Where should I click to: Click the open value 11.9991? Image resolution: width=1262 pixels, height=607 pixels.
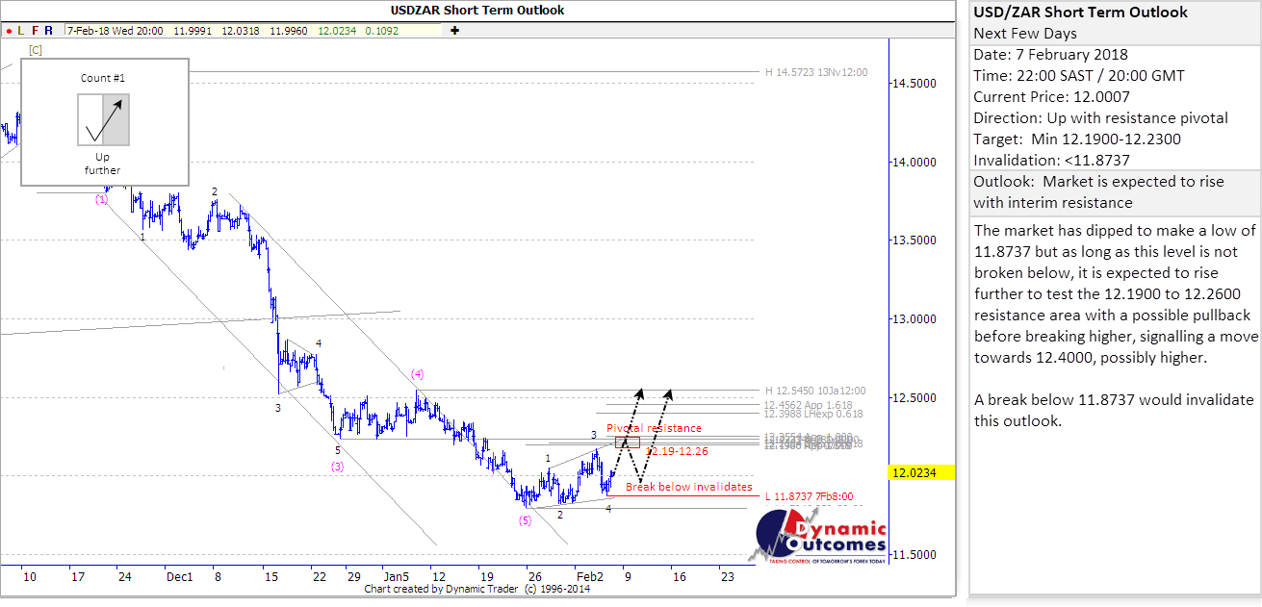point(193,31)
